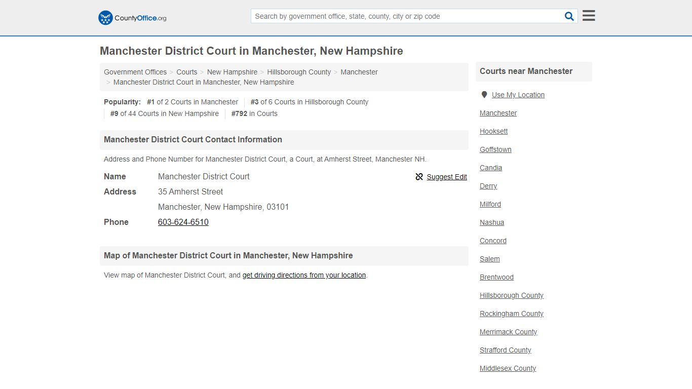Open Nashua courts link

(492, 222)
